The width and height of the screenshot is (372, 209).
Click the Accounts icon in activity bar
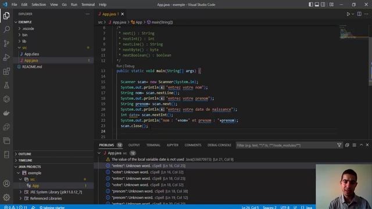6,183
